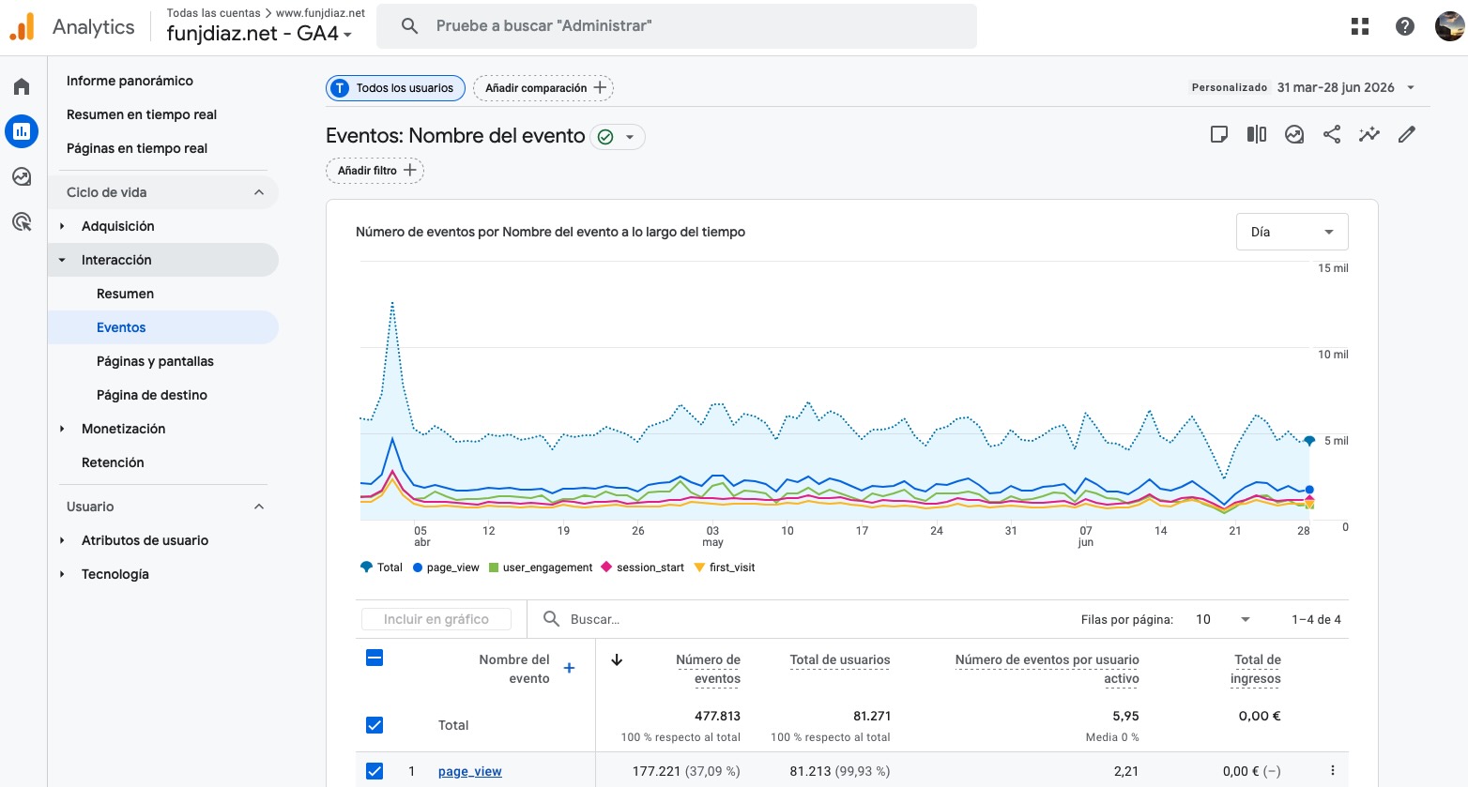Viewport: 1468px width, 787px height.
Task: Click Todos los usuarios chip
Action: [395, 88]
